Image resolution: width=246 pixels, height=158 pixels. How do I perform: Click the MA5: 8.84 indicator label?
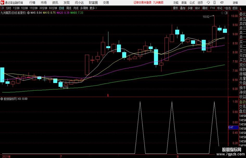(x=36, y=13)
